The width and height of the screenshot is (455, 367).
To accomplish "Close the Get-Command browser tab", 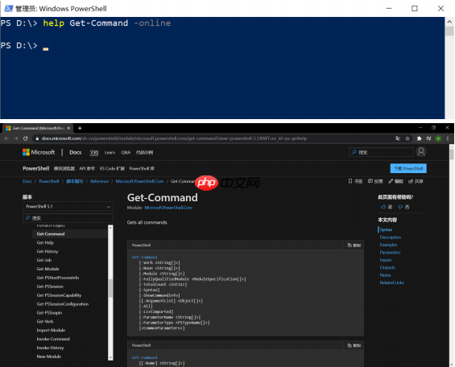I will (68, 128).
